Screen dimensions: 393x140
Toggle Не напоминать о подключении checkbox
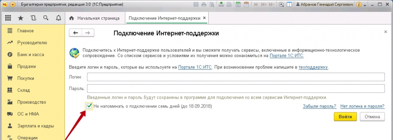click(89, 106)
